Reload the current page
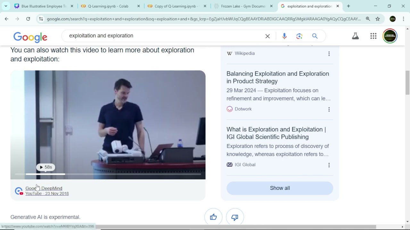This screenshot has width=410, height=230. coord(28,19)
